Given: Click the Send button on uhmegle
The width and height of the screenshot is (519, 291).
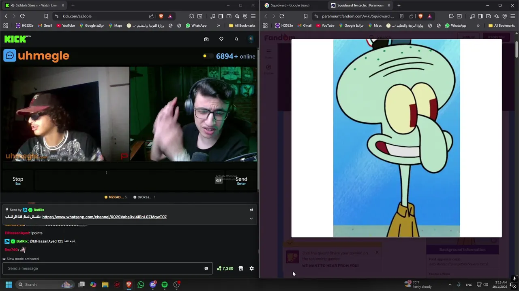Looking at the screenshot, I should click(241, 181).
